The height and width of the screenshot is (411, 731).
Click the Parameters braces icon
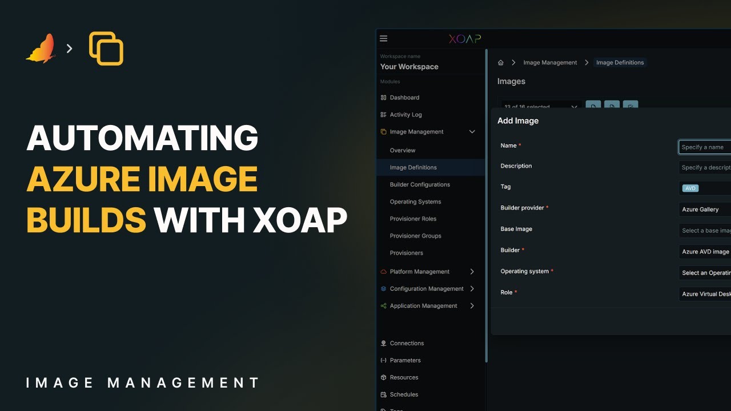point(383,360)
